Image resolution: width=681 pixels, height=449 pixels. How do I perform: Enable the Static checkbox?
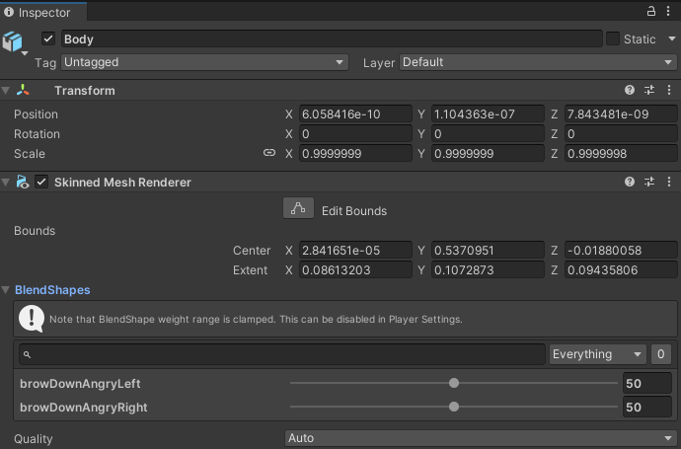coord(612,38)
